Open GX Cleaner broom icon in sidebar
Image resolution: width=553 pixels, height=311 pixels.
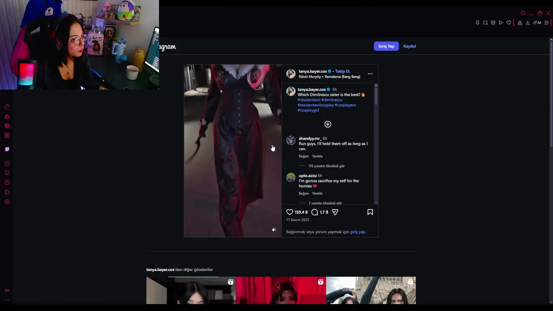click(x=7, y=116)
